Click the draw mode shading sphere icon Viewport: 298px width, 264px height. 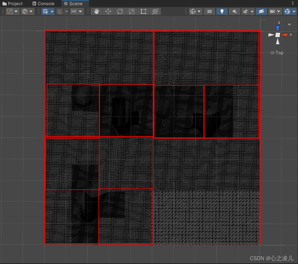[193, 12]
